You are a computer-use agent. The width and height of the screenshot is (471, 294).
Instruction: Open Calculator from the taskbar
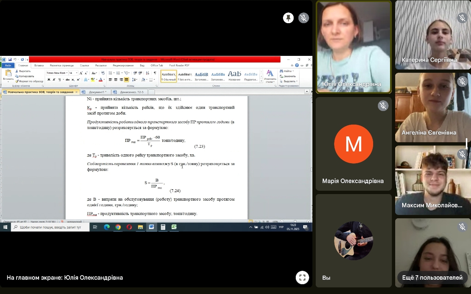(x=163, y=227)
